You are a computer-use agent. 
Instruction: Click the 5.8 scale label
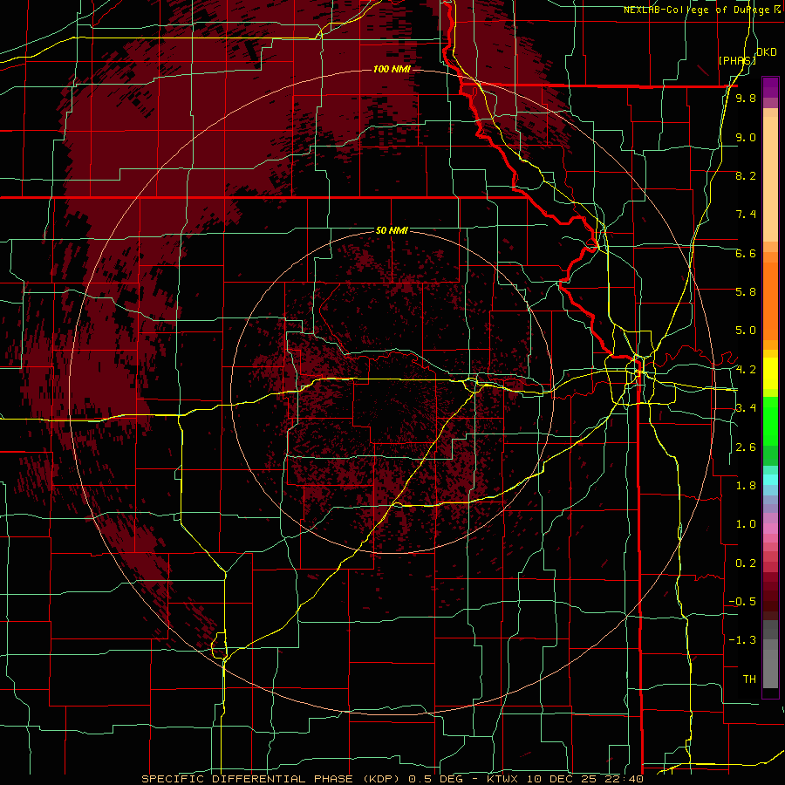(x=746, y=292)
